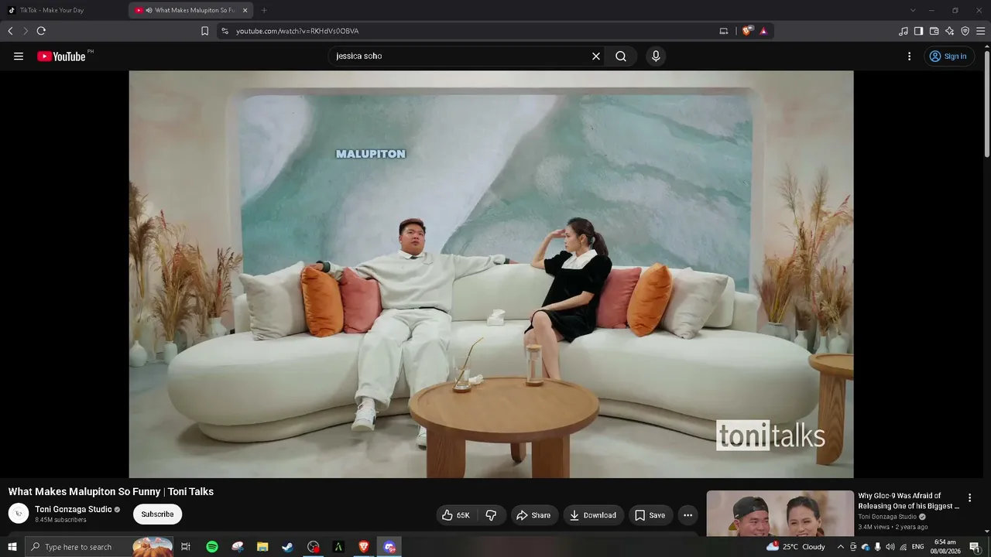The image size is (991, 557).
Task: Close the Malupiton YouTube tab
Action: coord(245,10)
